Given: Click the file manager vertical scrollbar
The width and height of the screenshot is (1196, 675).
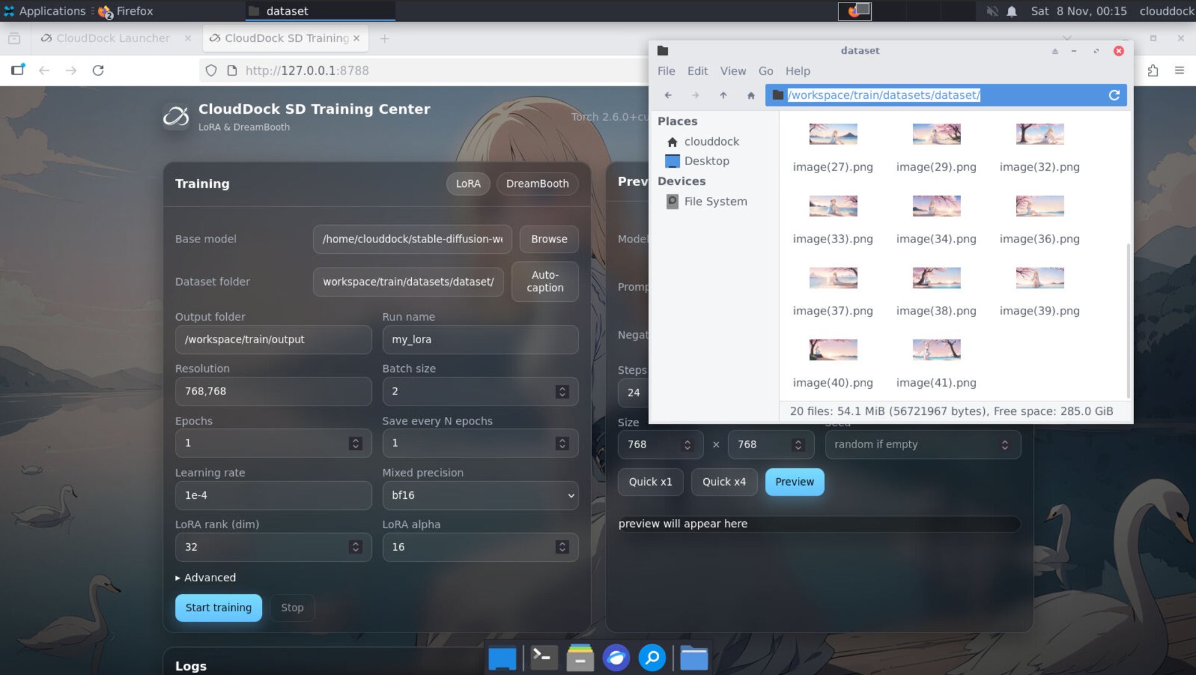Looking at the screenshot, I should point(1128,319).
